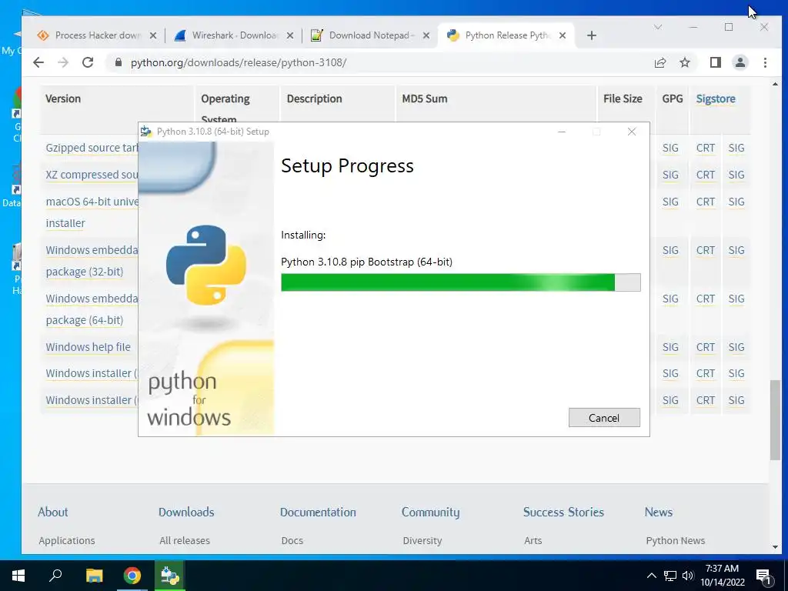
Task: View site security lock info
Action: pyautogui.click(x=118, y=62)
